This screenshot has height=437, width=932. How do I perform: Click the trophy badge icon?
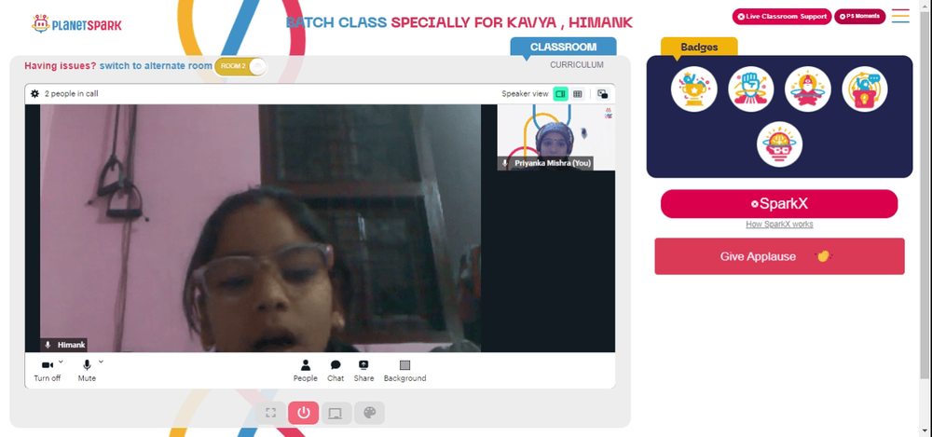(x=693, y=89)
